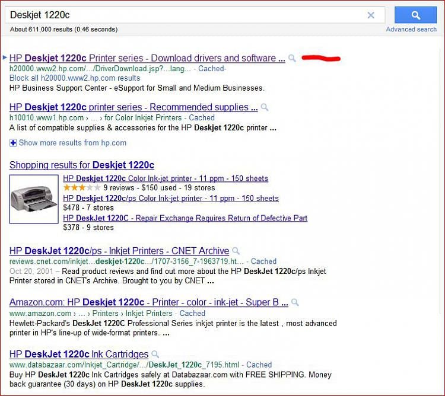The width and height of the screenshot is (445, 396).
Task: Preview the CNET Archive result magnifier icon
Action: coord(236,251)
